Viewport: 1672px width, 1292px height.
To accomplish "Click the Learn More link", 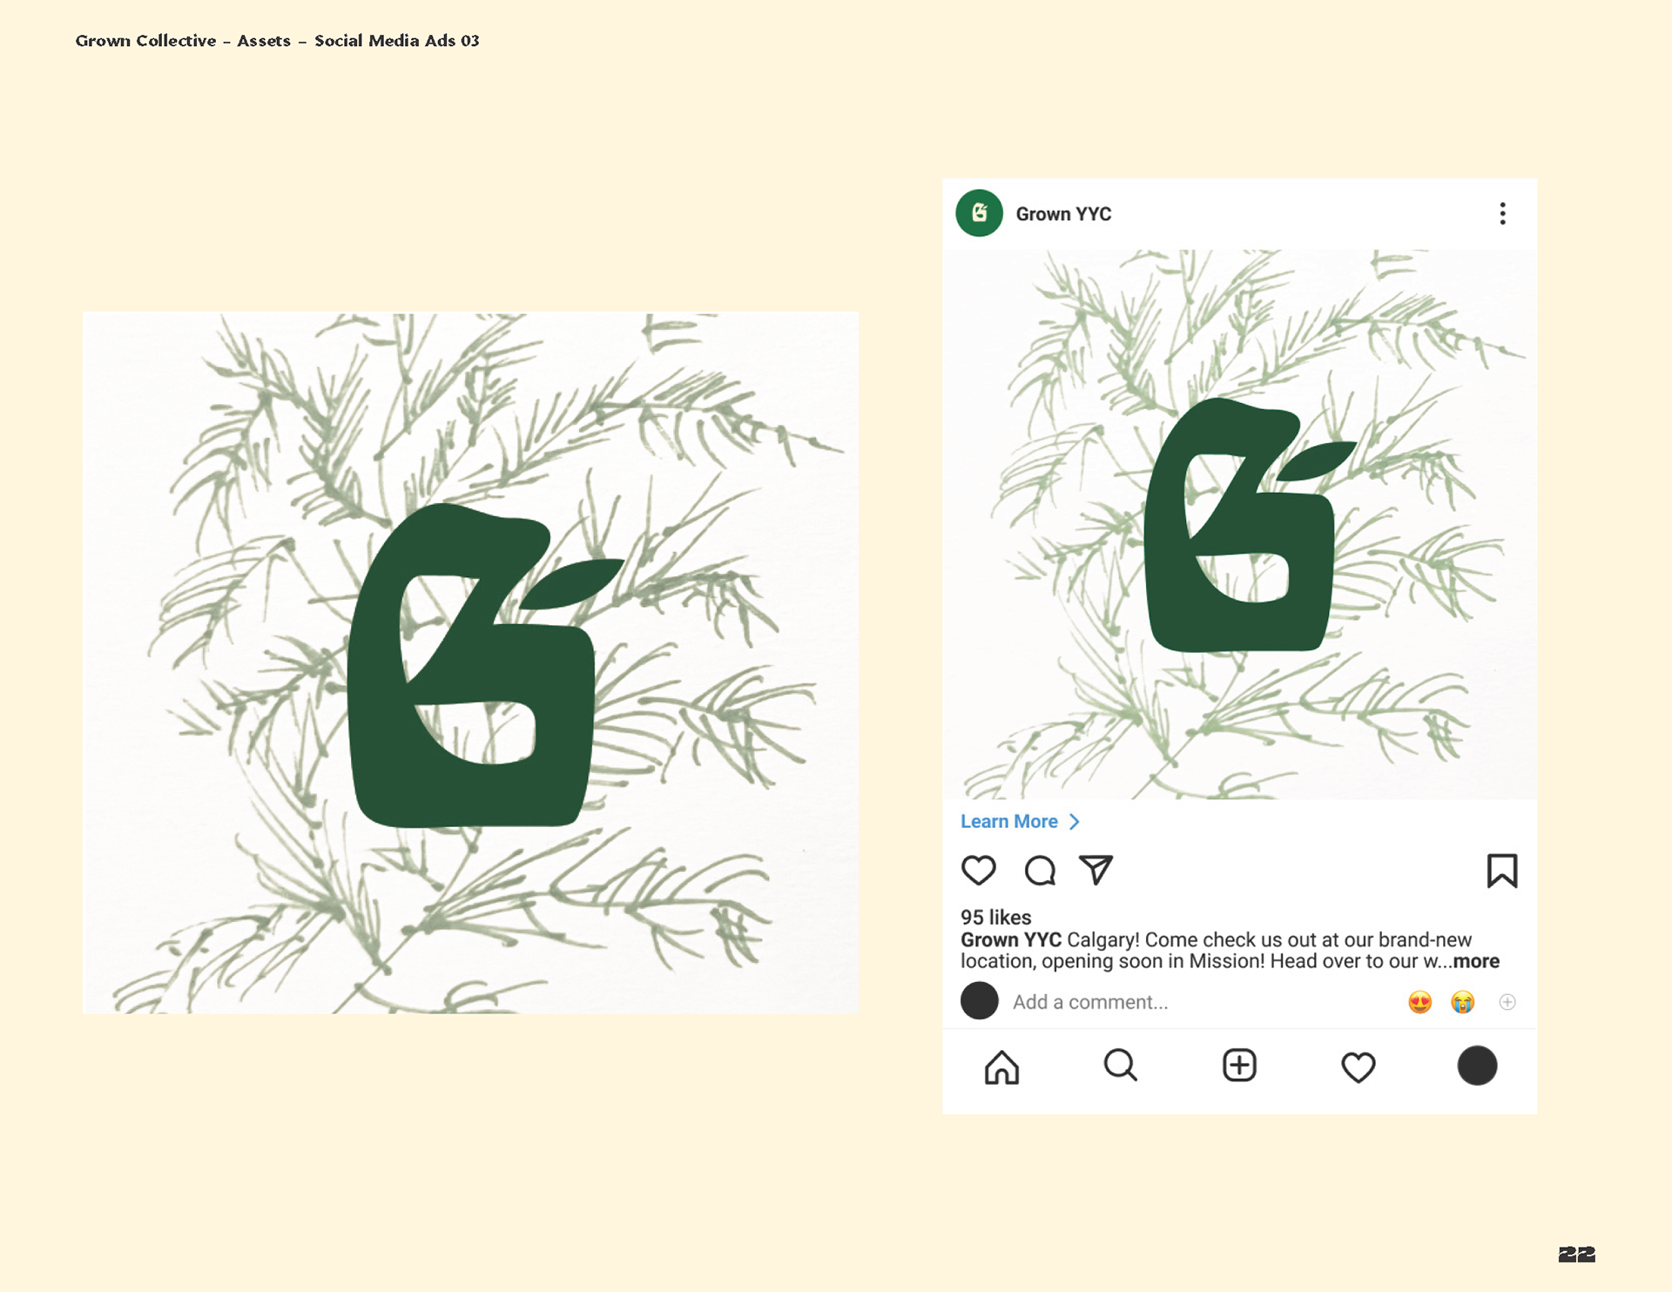I will pyautogui.click(x=1009, y=821).
